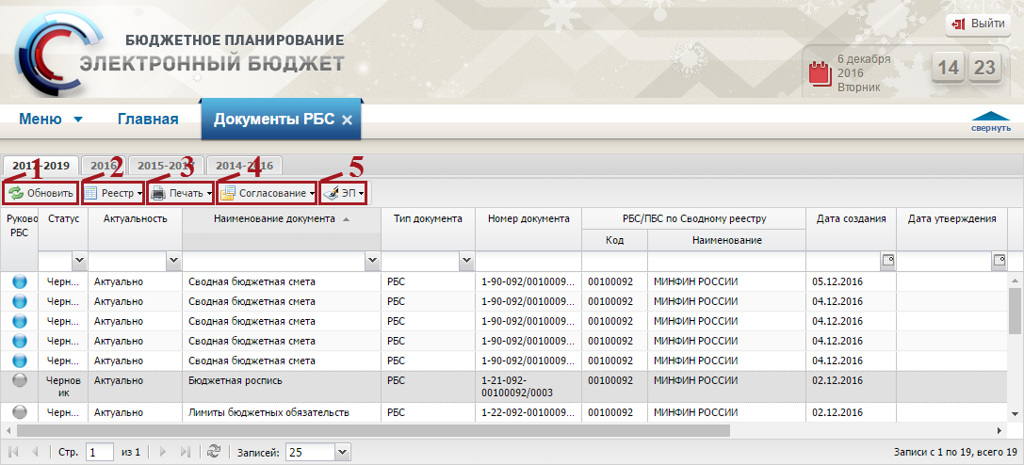Open the Реестр toolbar menu
The width and height of the screenshot is (1024, 465).
pyautogui.click(x=113, y=193)
